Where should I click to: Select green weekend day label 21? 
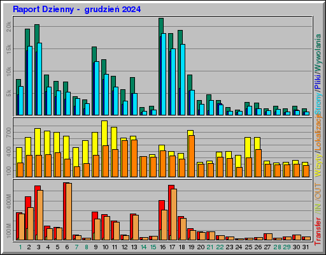[210, 247]
